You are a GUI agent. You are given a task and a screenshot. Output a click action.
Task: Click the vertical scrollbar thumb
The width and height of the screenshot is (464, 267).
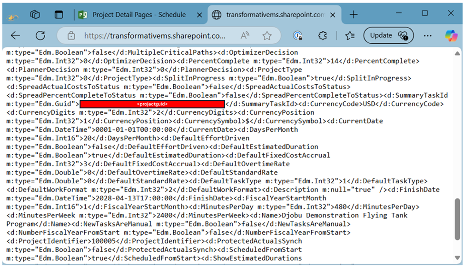tap(457, 219)
